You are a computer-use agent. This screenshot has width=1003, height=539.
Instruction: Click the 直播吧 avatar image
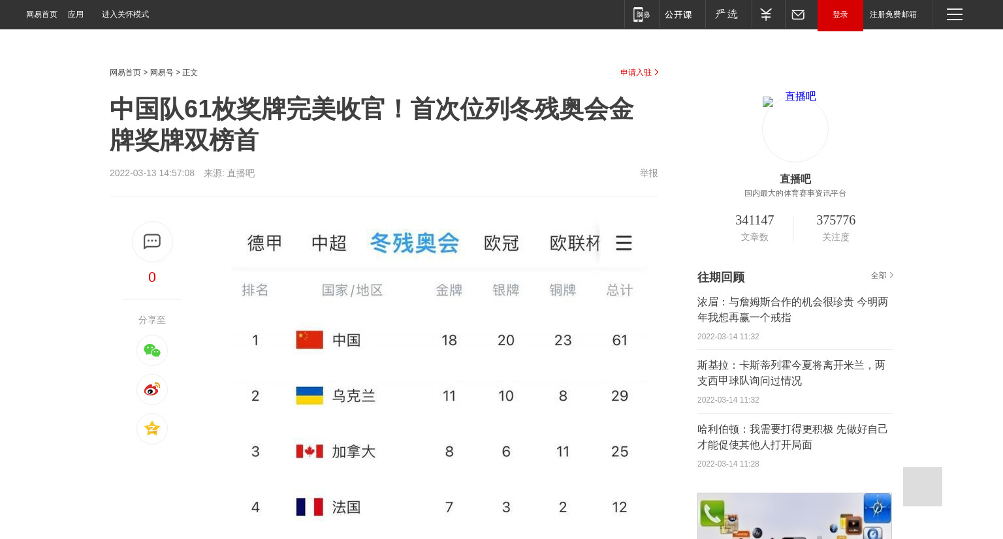click(795, 129)
